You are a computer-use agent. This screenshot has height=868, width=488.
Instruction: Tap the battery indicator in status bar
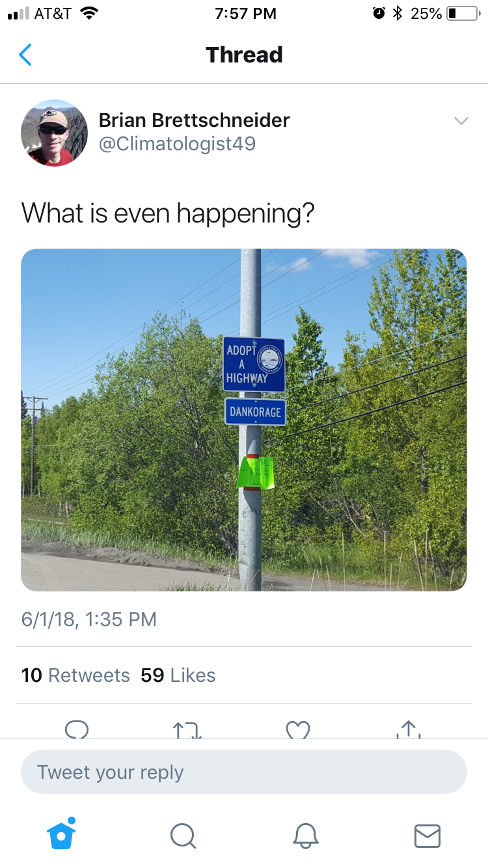click(x=463, y=13)
